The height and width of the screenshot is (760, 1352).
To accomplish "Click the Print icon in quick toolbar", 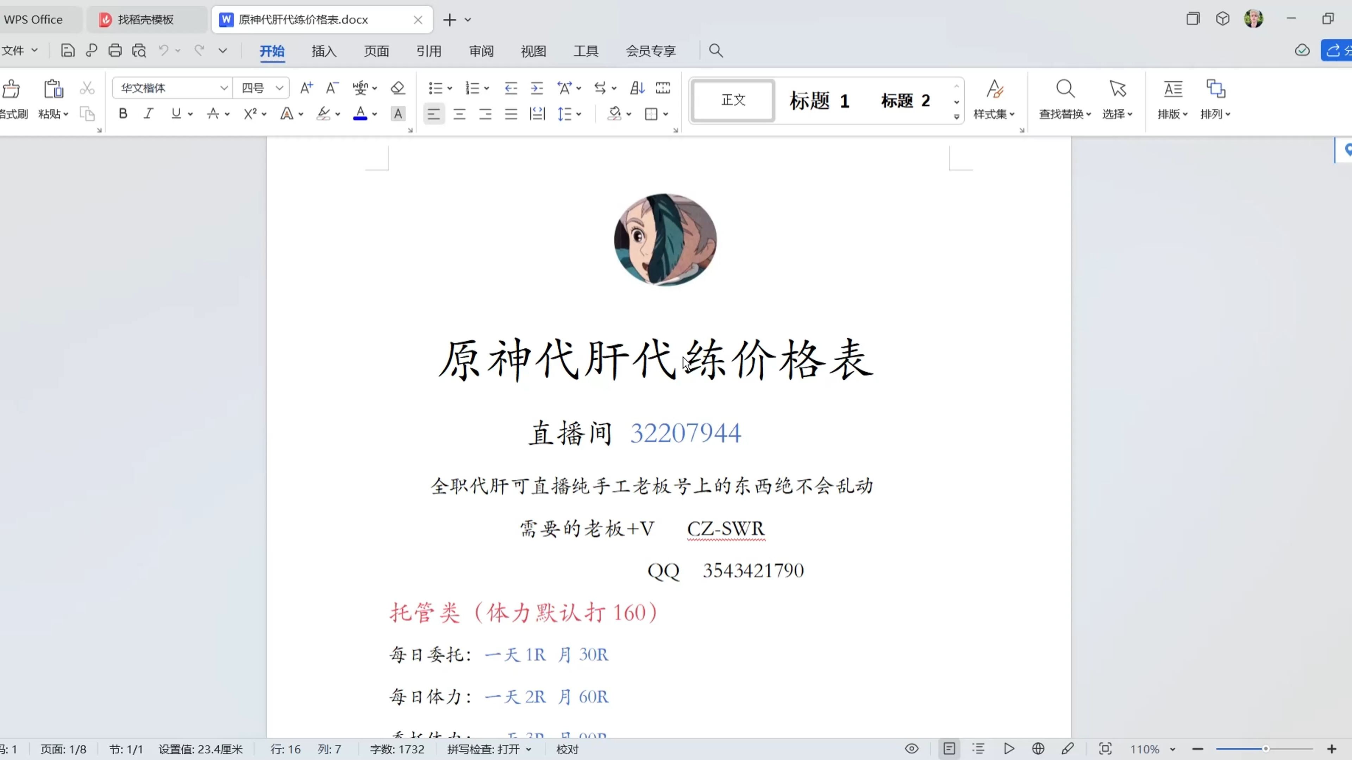I will click(115, 51).
